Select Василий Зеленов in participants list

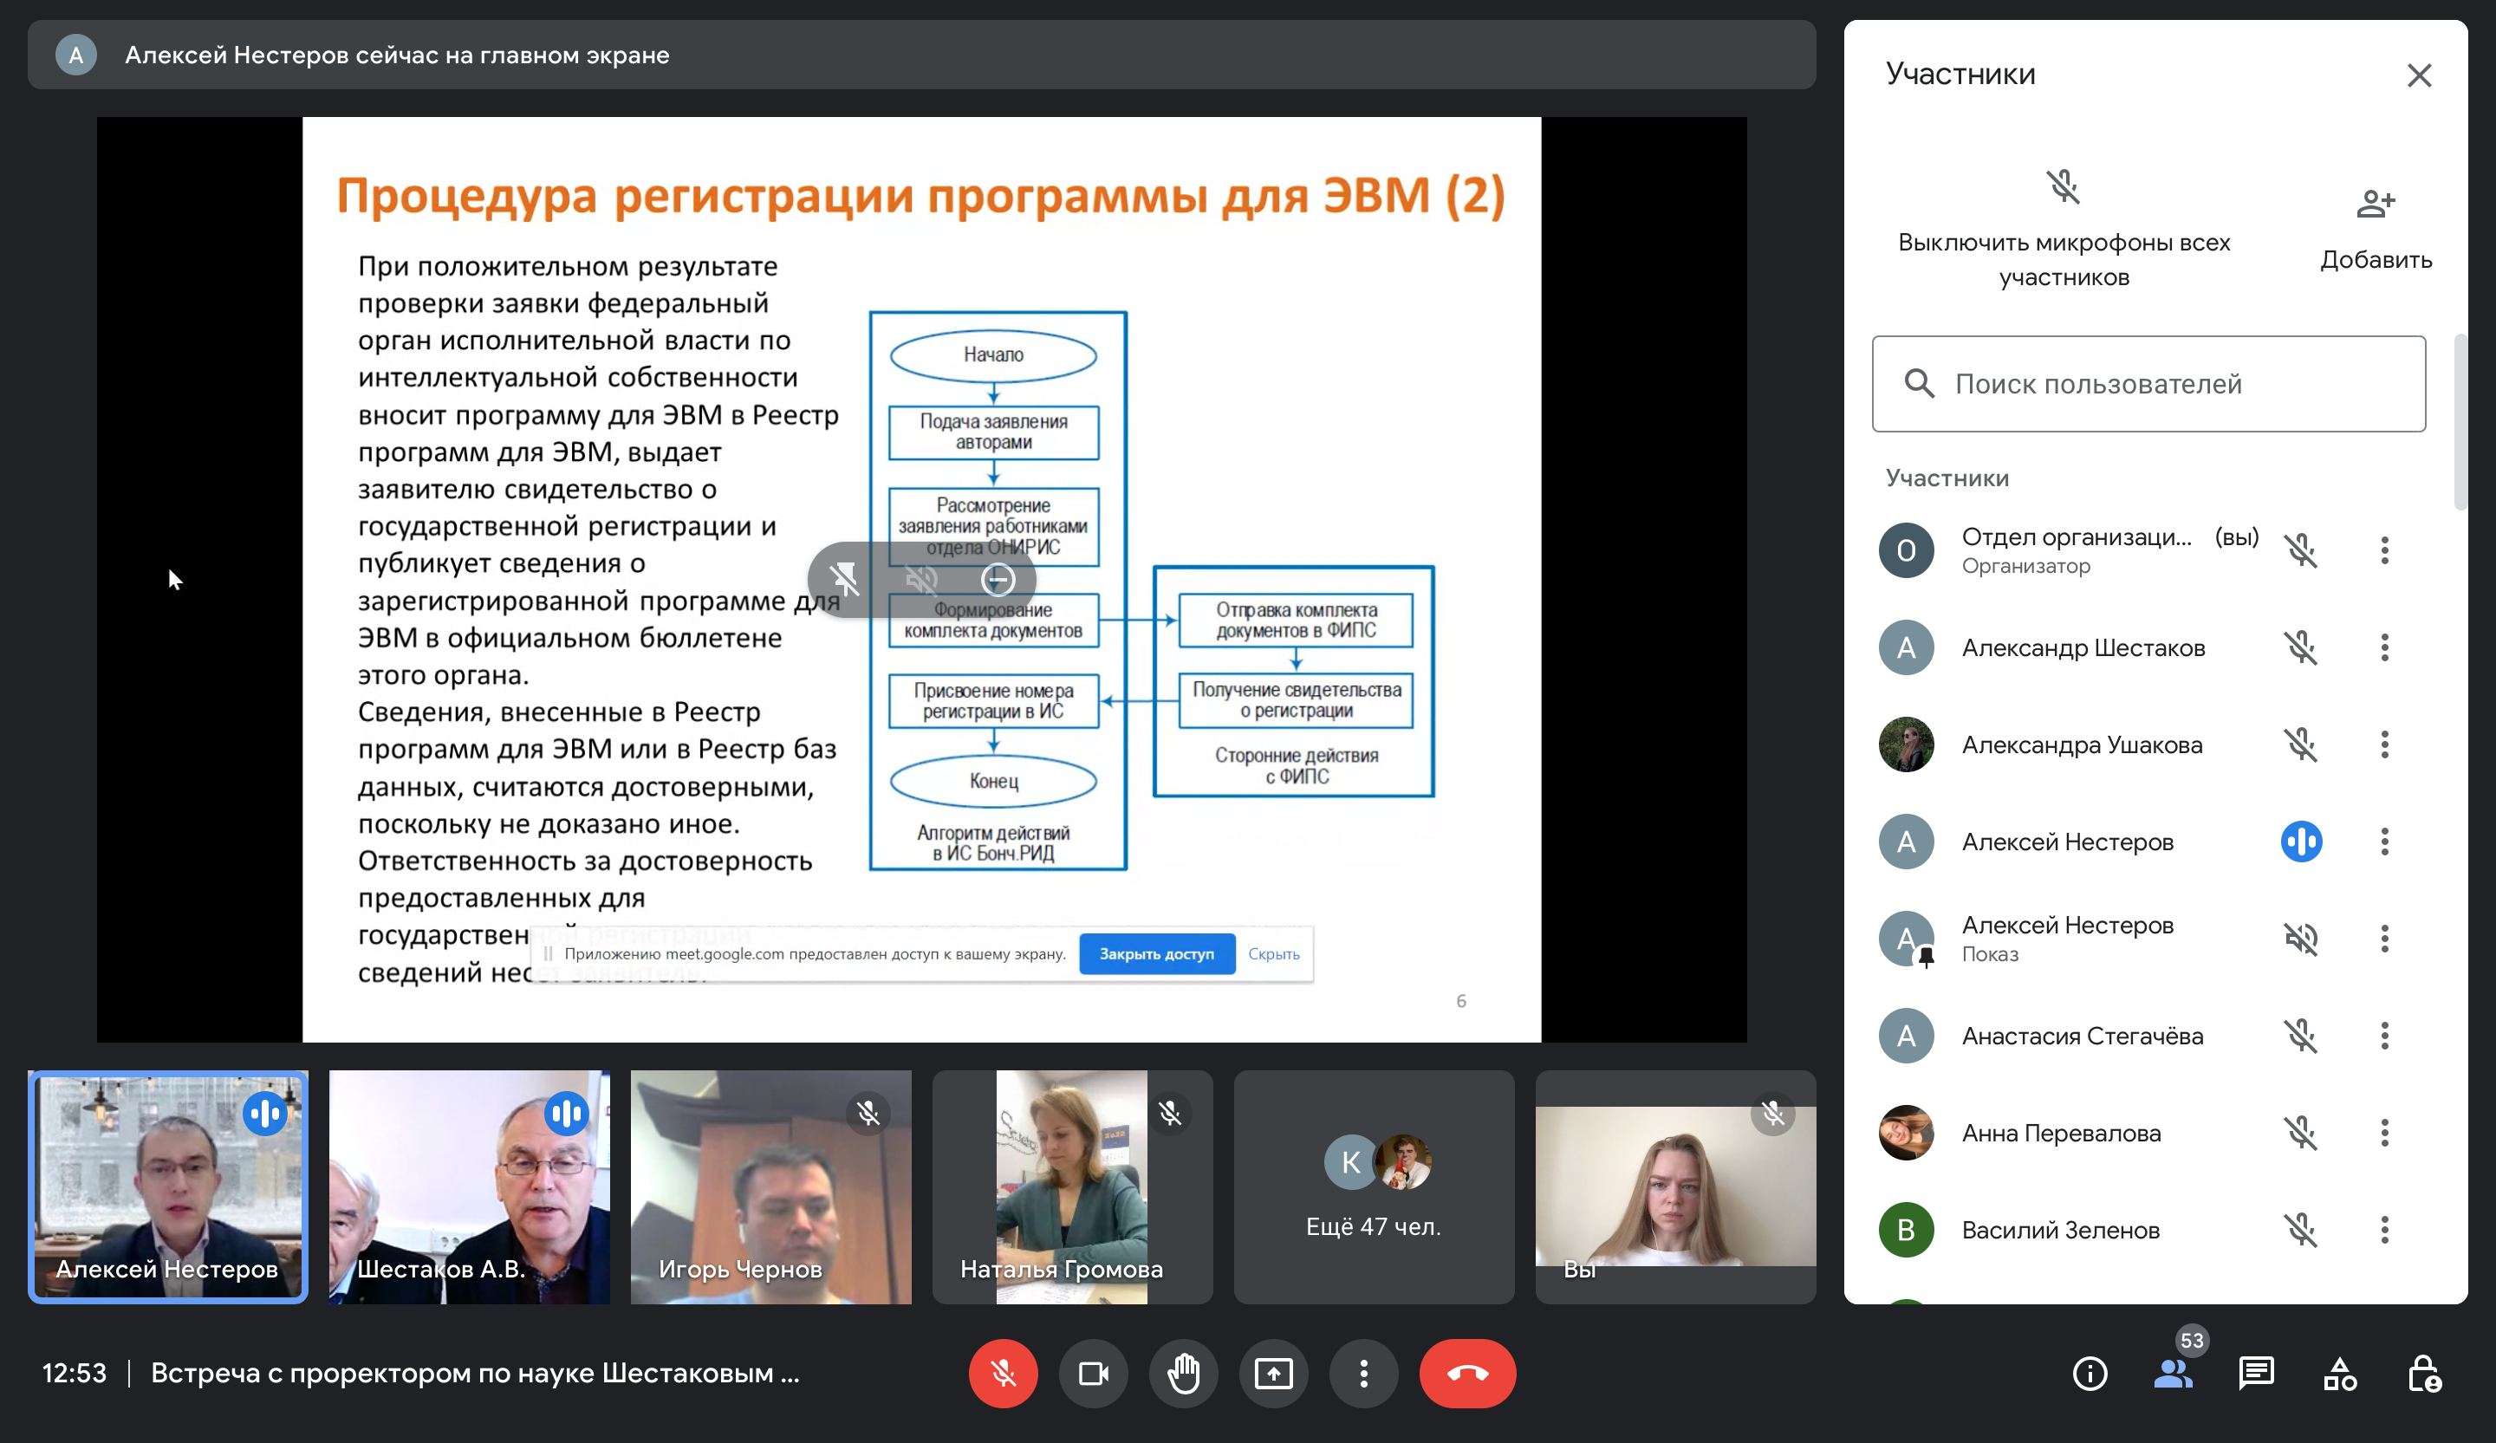pos(2060,1230)
